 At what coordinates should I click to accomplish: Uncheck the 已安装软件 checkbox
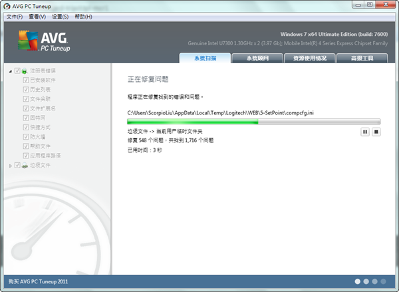26,80
